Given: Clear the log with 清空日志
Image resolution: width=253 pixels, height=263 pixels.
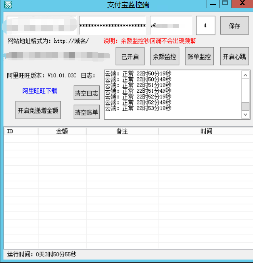Looking at the screenshot, I should point(87,93).
